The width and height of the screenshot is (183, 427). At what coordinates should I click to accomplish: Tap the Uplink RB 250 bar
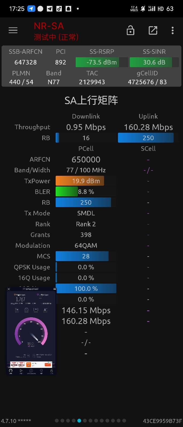(146, 138)
